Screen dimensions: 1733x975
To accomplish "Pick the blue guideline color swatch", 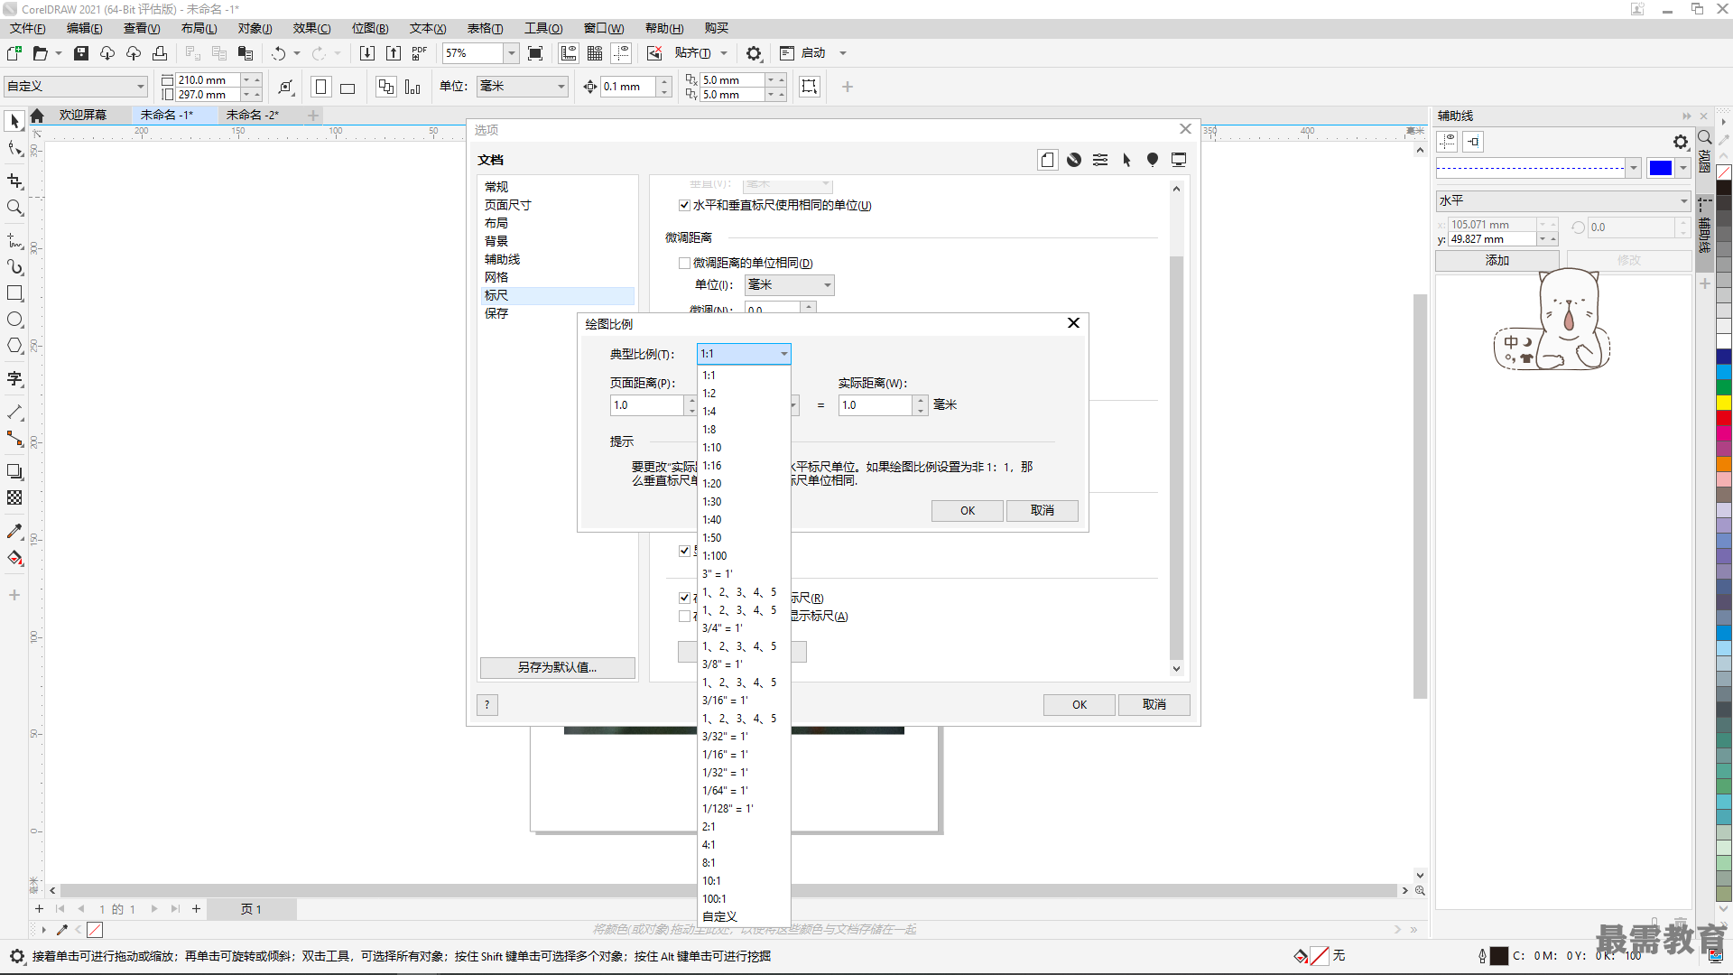I will pos(1661,168).
